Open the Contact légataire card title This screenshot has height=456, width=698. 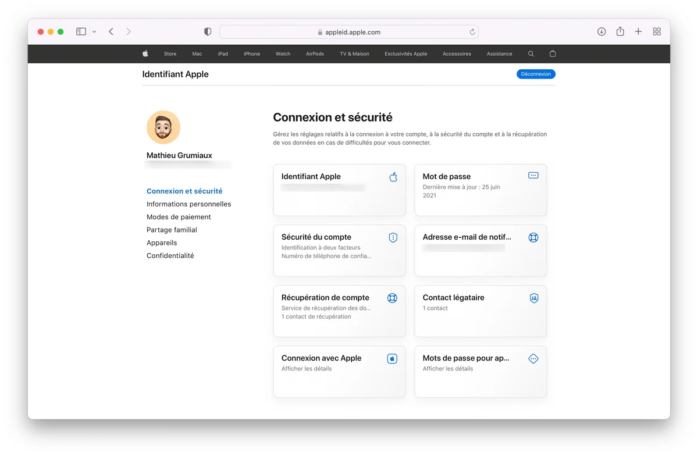coord(454,297)
